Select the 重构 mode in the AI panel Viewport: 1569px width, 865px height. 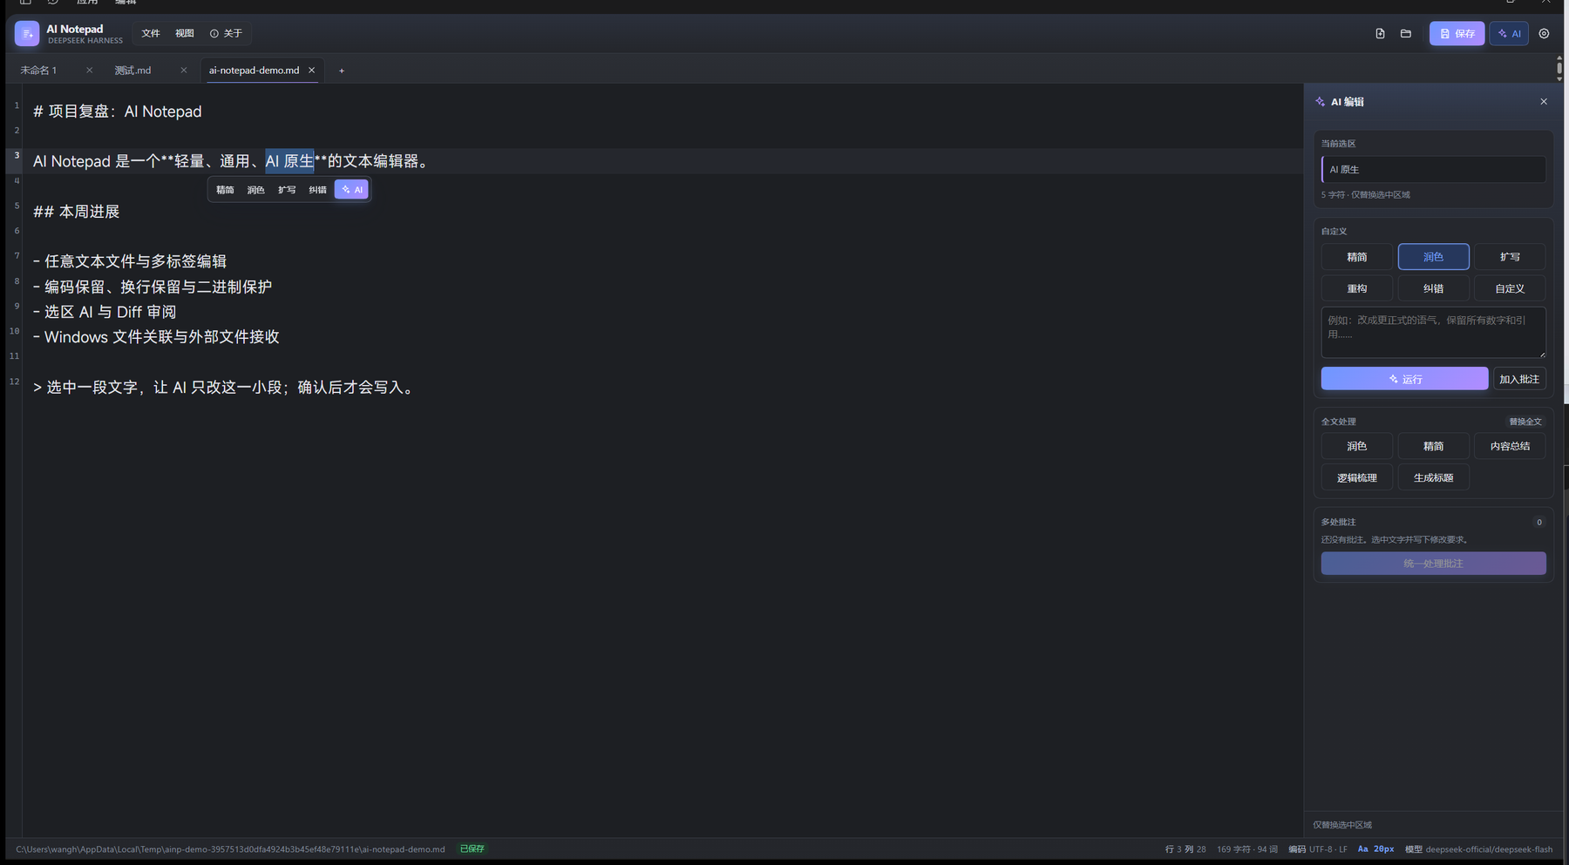click(1356, 288)
